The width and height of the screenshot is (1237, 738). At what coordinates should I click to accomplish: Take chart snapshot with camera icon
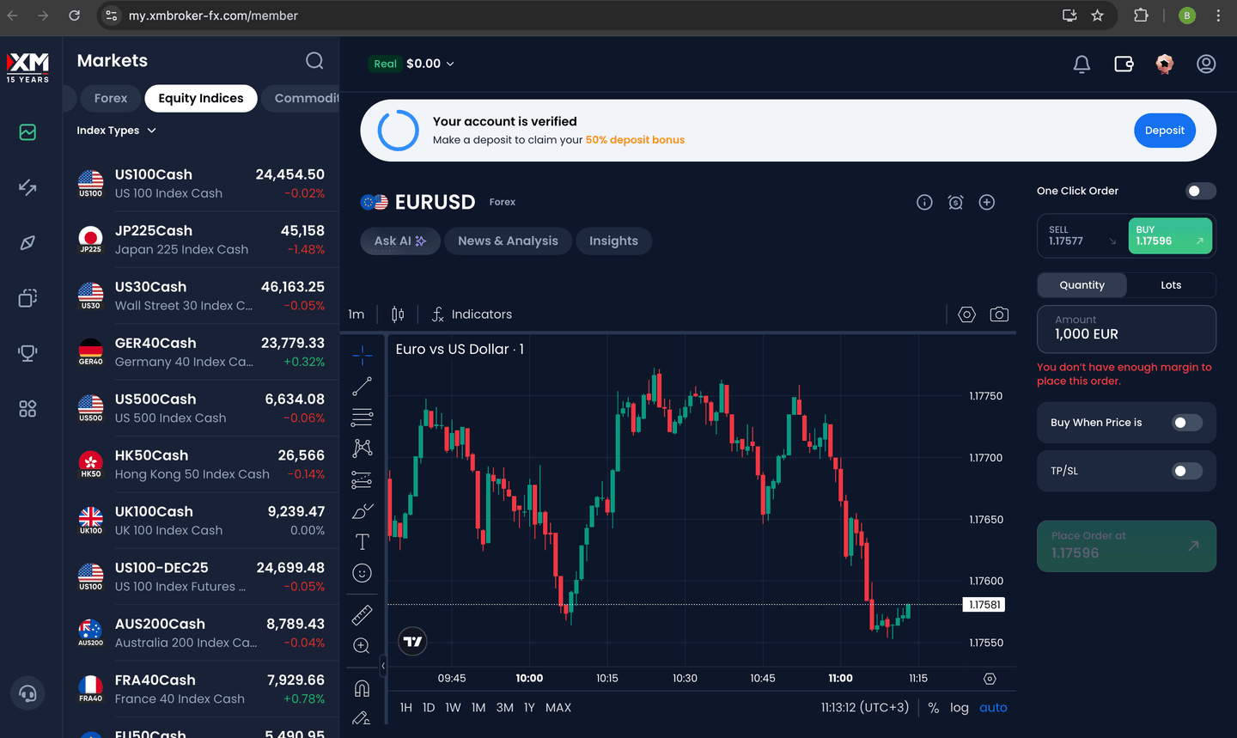click(999, 314)
